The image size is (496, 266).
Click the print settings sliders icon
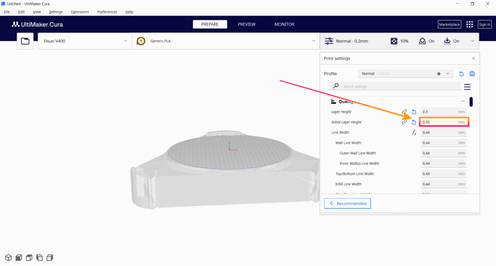[329, 41]
